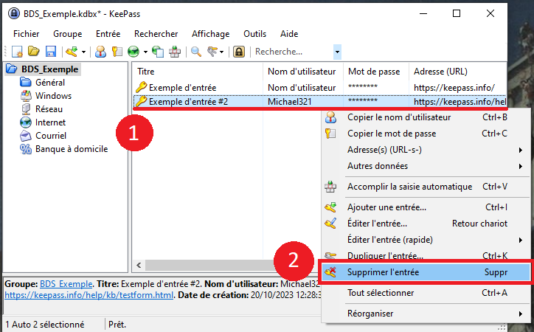Click the Perform auto-type toolbar icon
Image resolution: width=534 pixels, height=332 pixels.
tap(175, 52)
